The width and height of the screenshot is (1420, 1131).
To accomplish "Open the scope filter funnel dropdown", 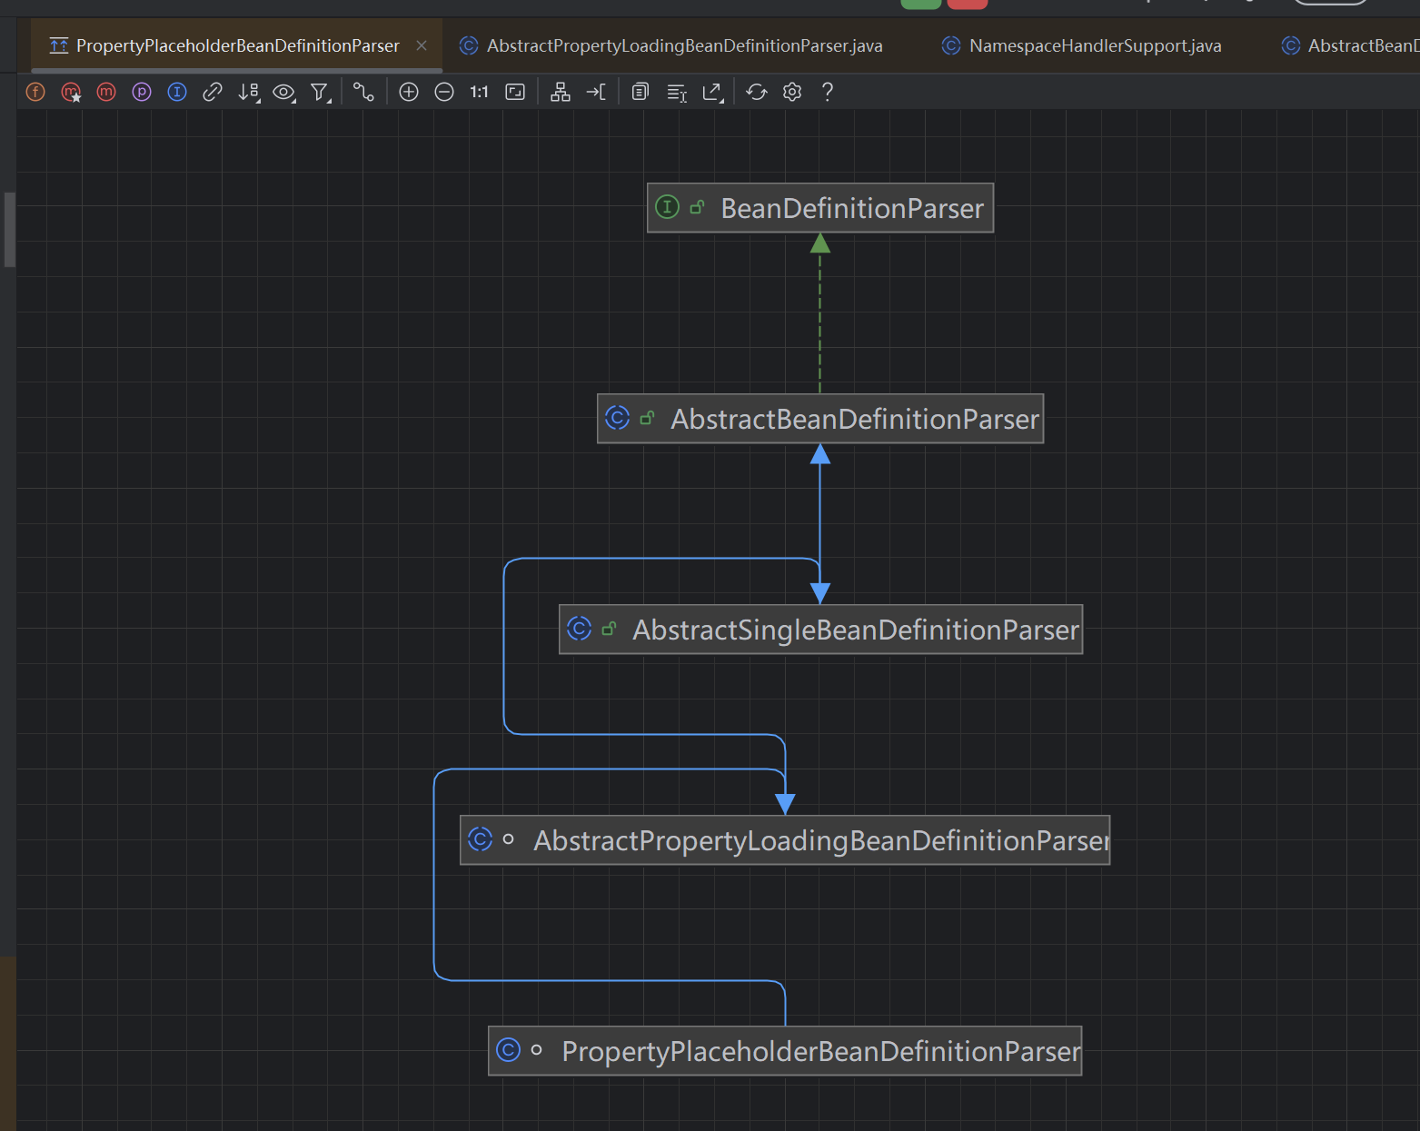I will [320, 92].
